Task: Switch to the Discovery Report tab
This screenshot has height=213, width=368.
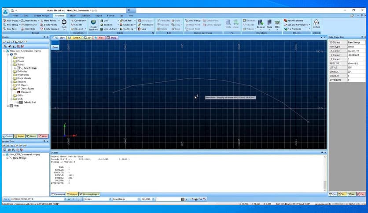Action: pyautogui.click(x=89, y=194)
